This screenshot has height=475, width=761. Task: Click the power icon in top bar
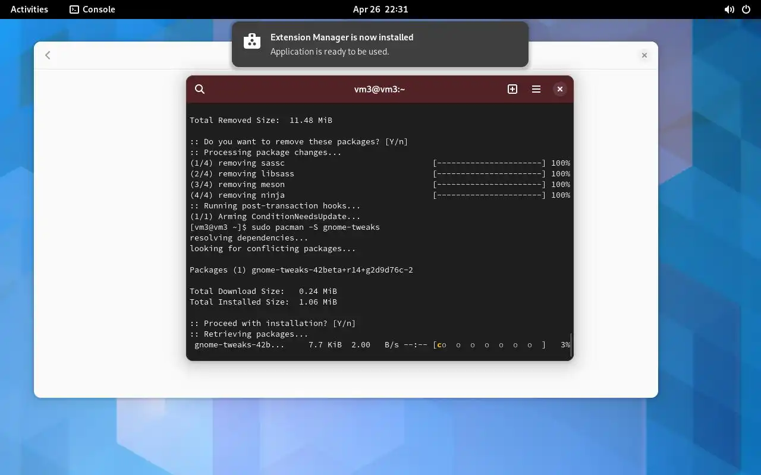click(746, 9)
